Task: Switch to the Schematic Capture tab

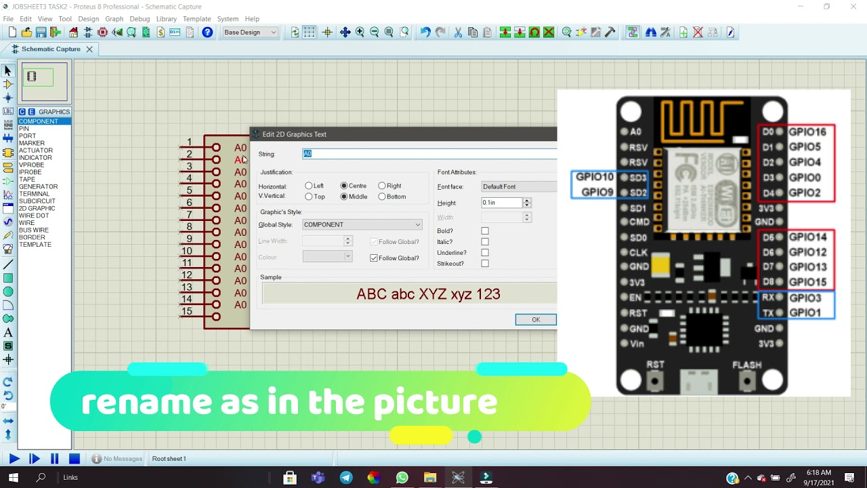Action: (51, 49)
